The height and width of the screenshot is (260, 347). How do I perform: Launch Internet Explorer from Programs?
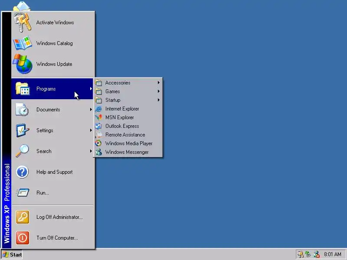tap(128, 109)
